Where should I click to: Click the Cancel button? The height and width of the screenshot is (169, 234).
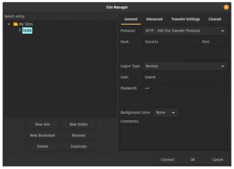pyautogui.click(x=218, y=160)
